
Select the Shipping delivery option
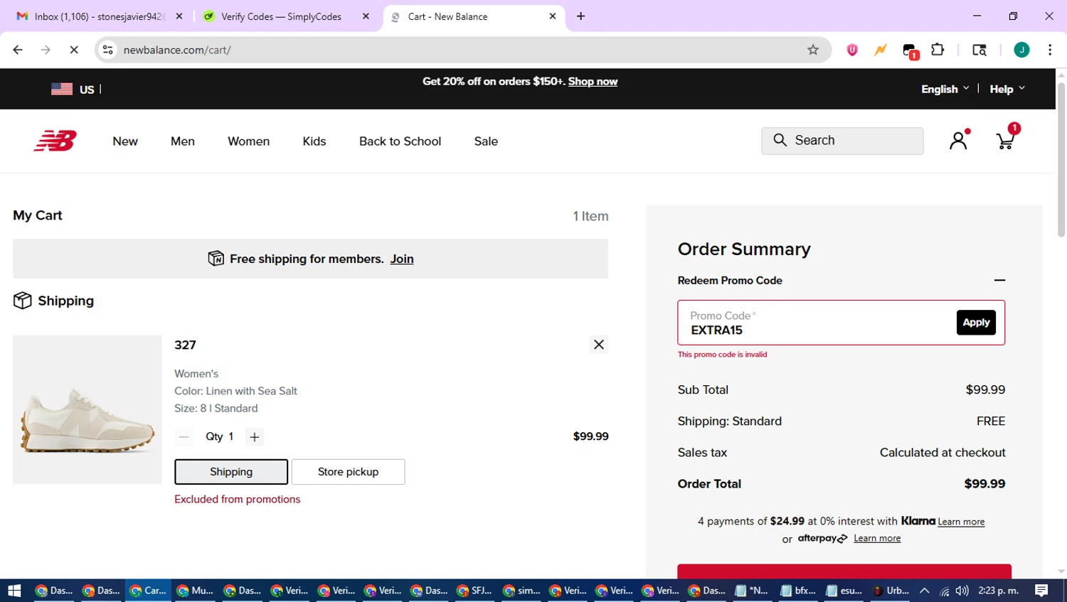pos(231,472)
